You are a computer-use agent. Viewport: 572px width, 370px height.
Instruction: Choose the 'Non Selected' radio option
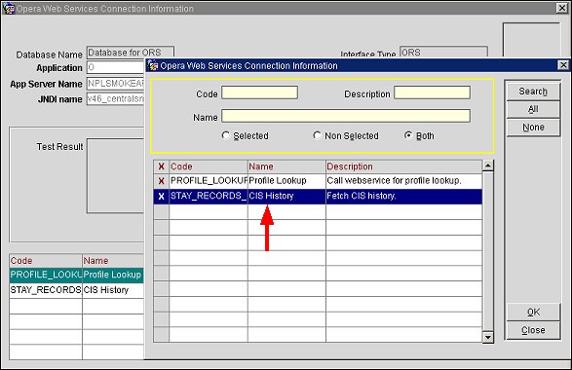[317, 135]
